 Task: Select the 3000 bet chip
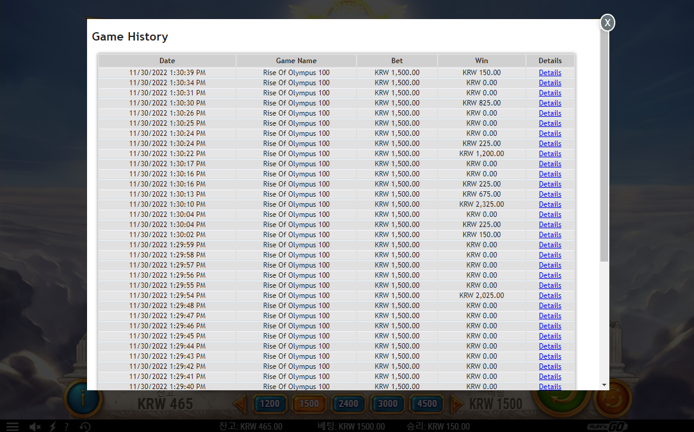(x=388, y=404)
